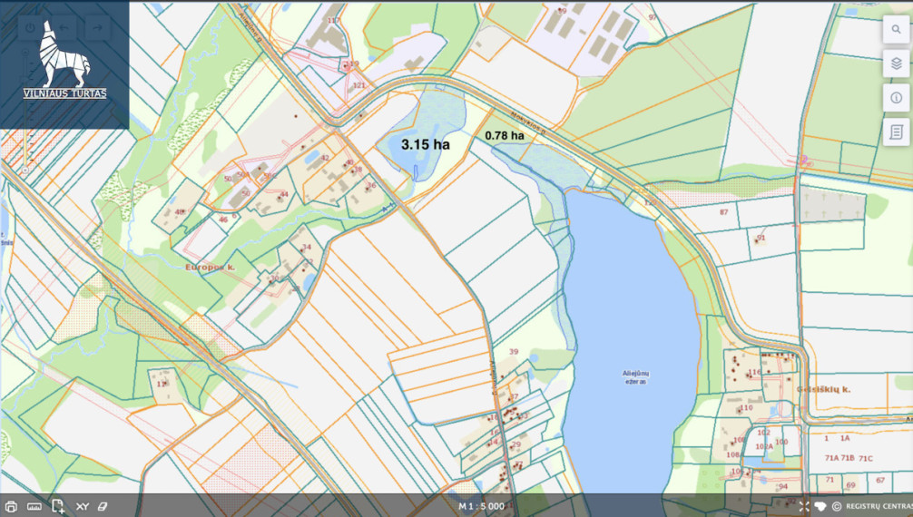
Task: Activate the ruler measurement tool
Action: pos(34,506)
